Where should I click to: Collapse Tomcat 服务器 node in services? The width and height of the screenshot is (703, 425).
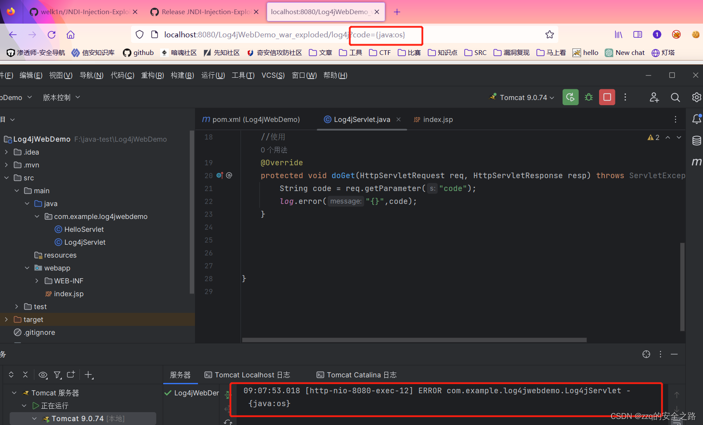(x=14, y=393)
